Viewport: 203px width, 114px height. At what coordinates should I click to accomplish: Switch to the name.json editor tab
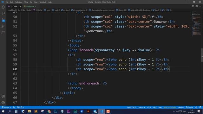tap(31, 6)
